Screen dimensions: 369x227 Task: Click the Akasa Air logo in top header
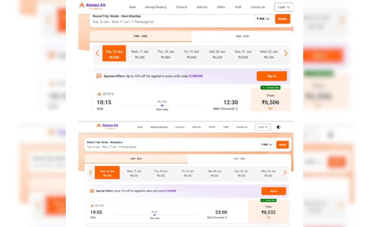[x=93, y=6]
